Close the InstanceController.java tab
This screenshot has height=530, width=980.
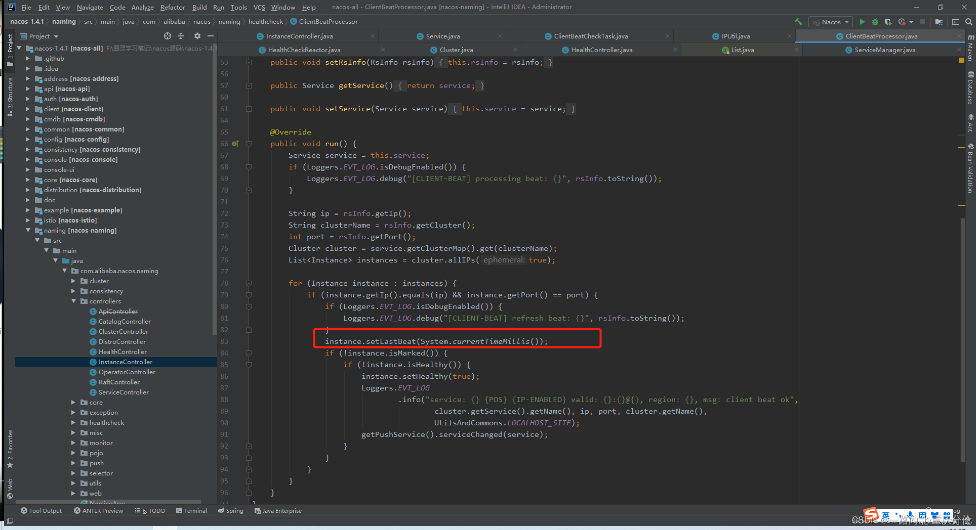373,36
